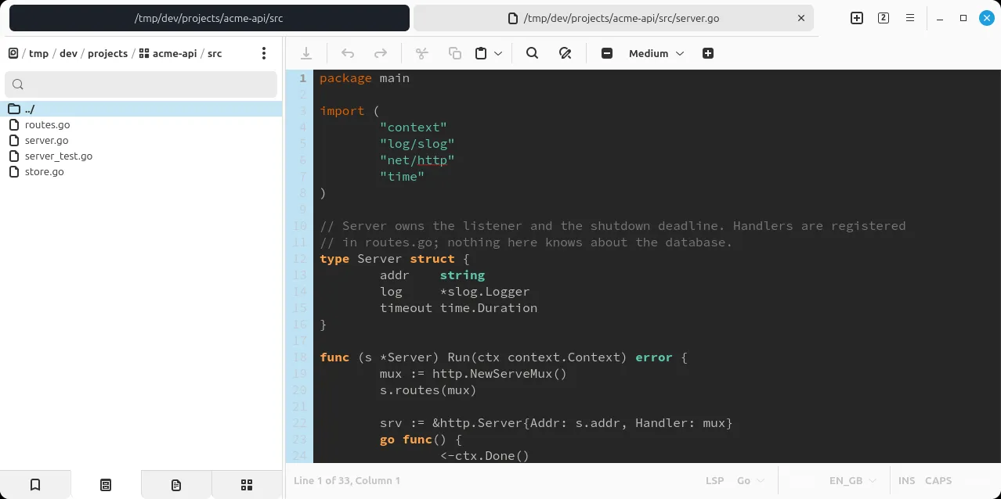Decrease font size with minus icon
The image size is (1001, 499).
pos(607,53)
